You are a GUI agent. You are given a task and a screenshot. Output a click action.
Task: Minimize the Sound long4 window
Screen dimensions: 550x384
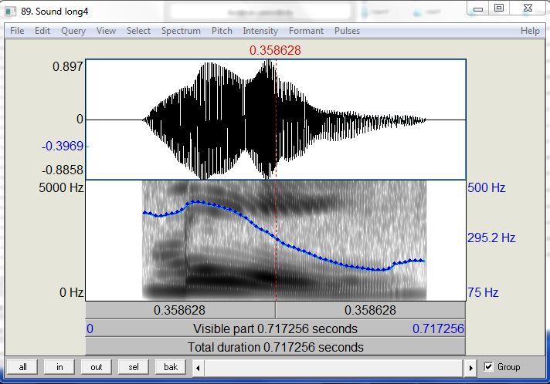tap(477, 8)
